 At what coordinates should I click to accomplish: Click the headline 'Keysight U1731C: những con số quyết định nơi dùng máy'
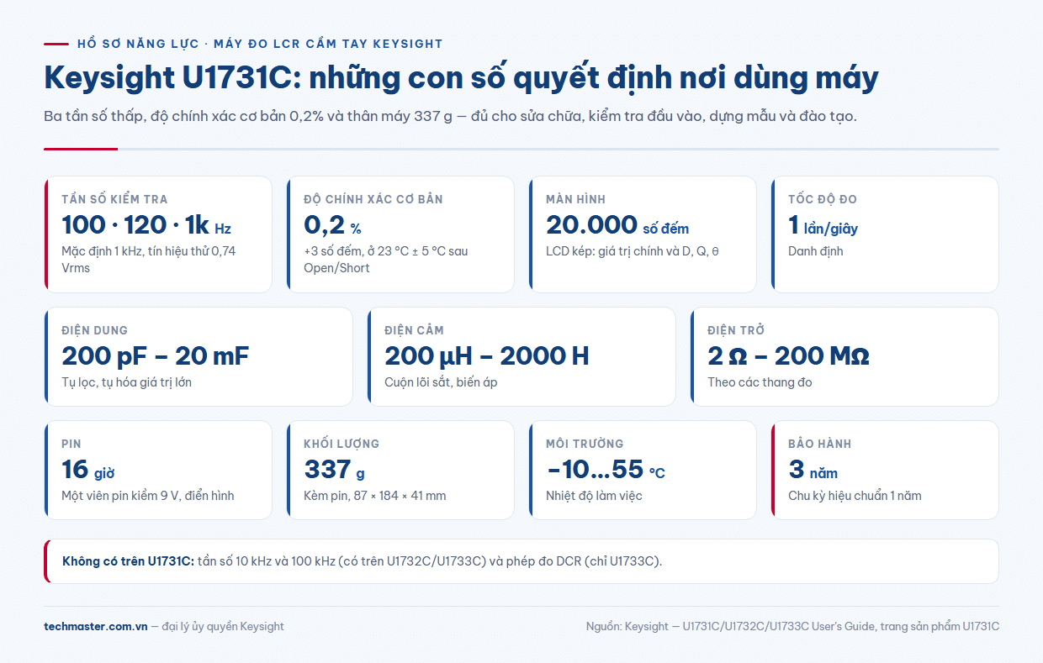[461, 78]
